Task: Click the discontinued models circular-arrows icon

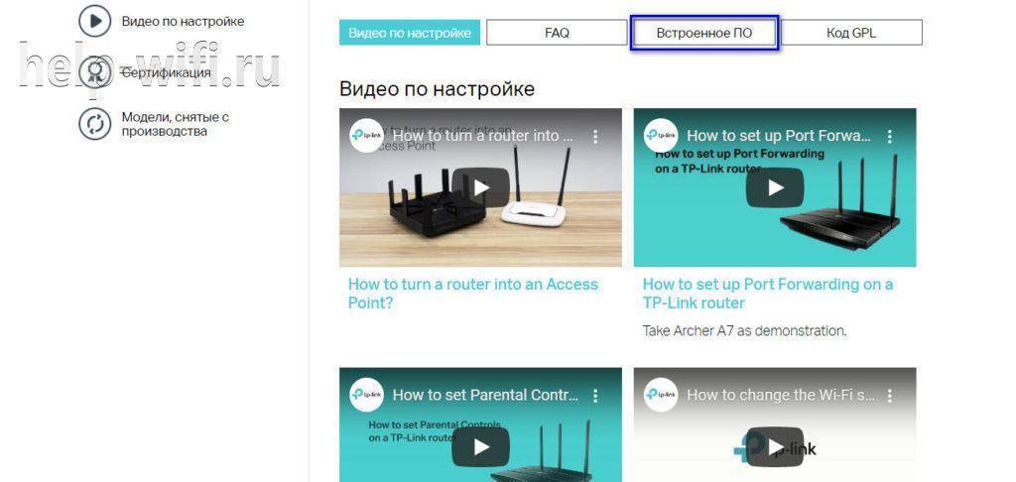Action: click(x=95, y=124)
